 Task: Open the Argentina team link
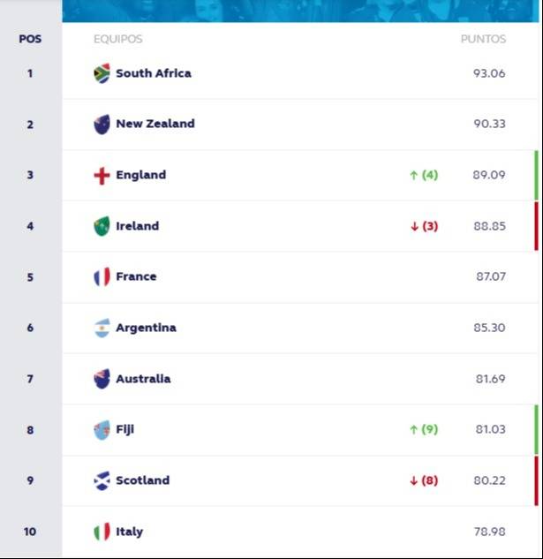[146, 328]
